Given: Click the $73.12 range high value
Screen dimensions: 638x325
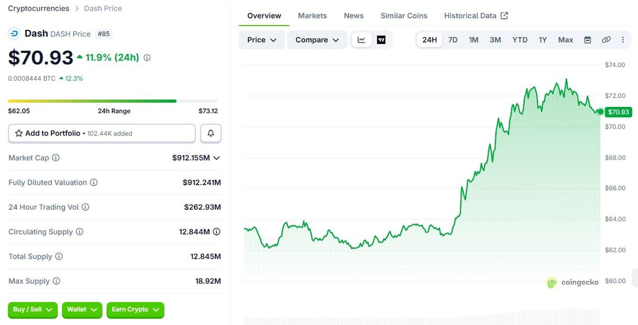Looking at the screenshot, I should pyautogui.click(x=208, y=111).
